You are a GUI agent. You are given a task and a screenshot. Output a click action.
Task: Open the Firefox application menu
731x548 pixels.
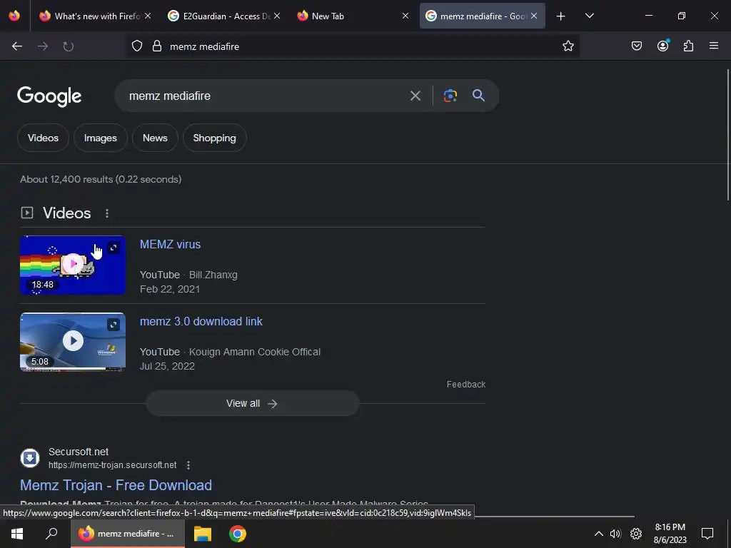pyautogui.click(x=714, y=46)
